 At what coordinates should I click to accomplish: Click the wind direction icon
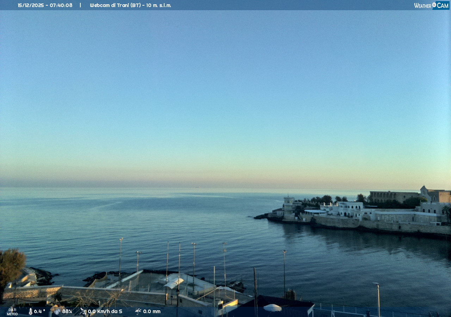point(83,311)
